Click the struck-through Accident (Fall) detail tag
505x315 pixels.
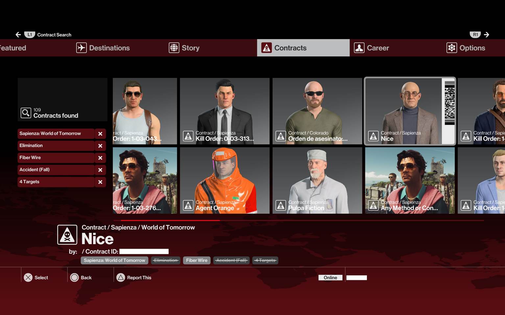(x=231, y=261)
